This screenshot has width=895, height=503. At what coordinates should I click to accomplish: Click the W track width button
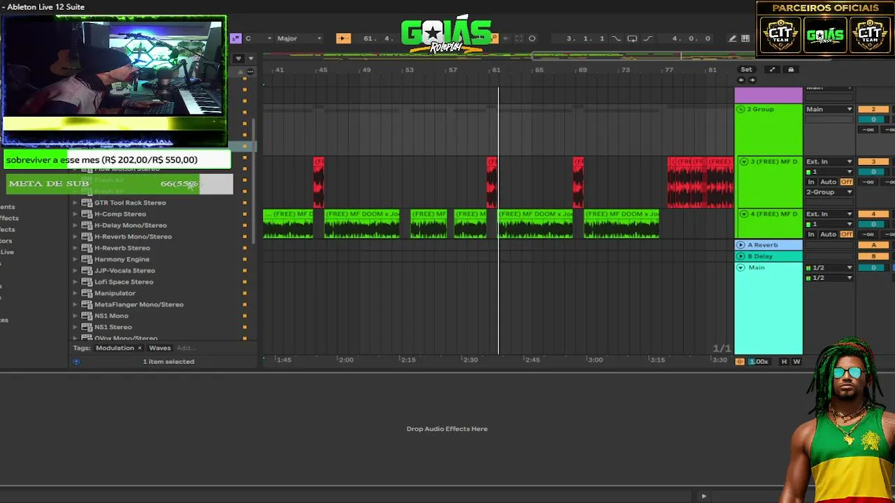796,361
